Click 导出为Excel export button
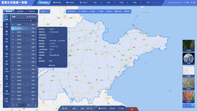Image resolution: width=197 pixels, height=111 pixels. tap(31, 16)
